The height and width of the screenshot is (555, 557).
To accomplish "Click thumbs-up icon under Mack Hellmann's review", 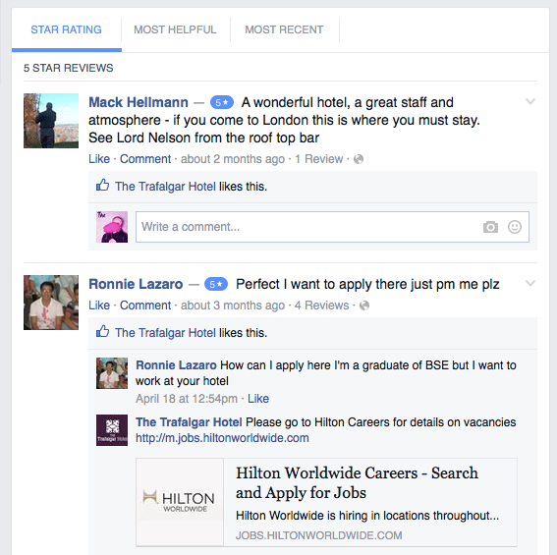I will [103, 185].
